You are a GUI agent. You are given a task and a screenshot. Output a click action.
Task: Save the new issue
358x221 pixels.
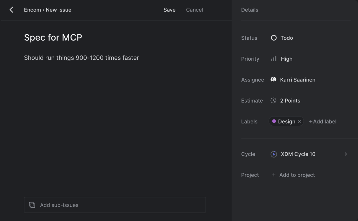(169, 10)
